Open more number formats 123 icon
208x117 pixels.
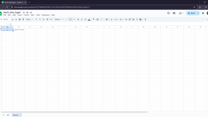(51, 19)
